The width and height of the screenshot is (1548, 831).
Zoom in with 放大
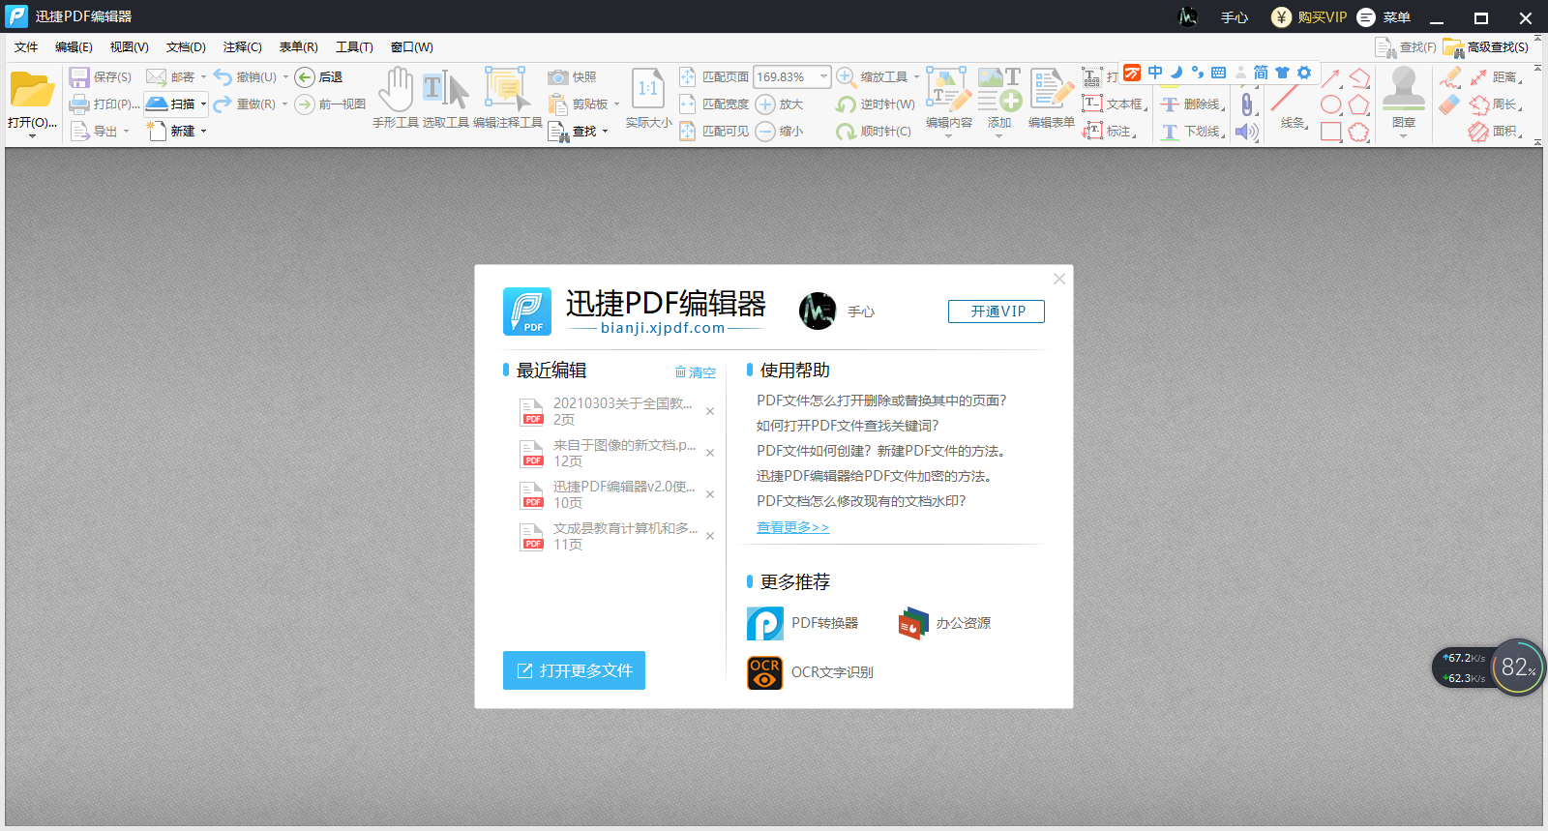point(780,104)
